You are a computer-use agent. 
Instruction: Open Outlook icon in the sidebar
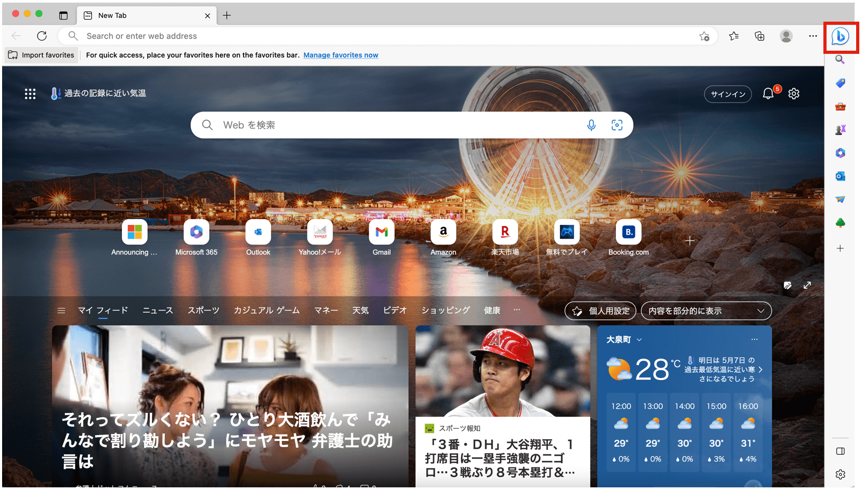[x=840, y=176]
